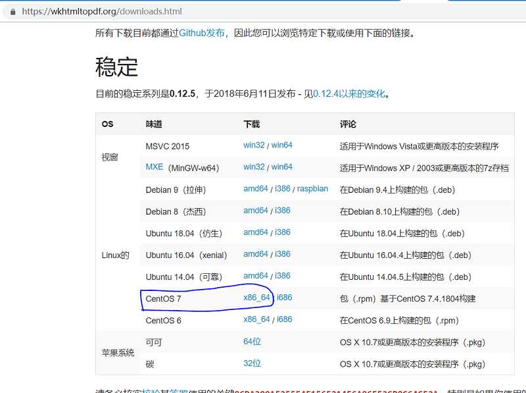Download amd64 for Ubuntu 14.04
Image resolution: width=526 pixels, height=393 pixels.
[x=256, y=276]
